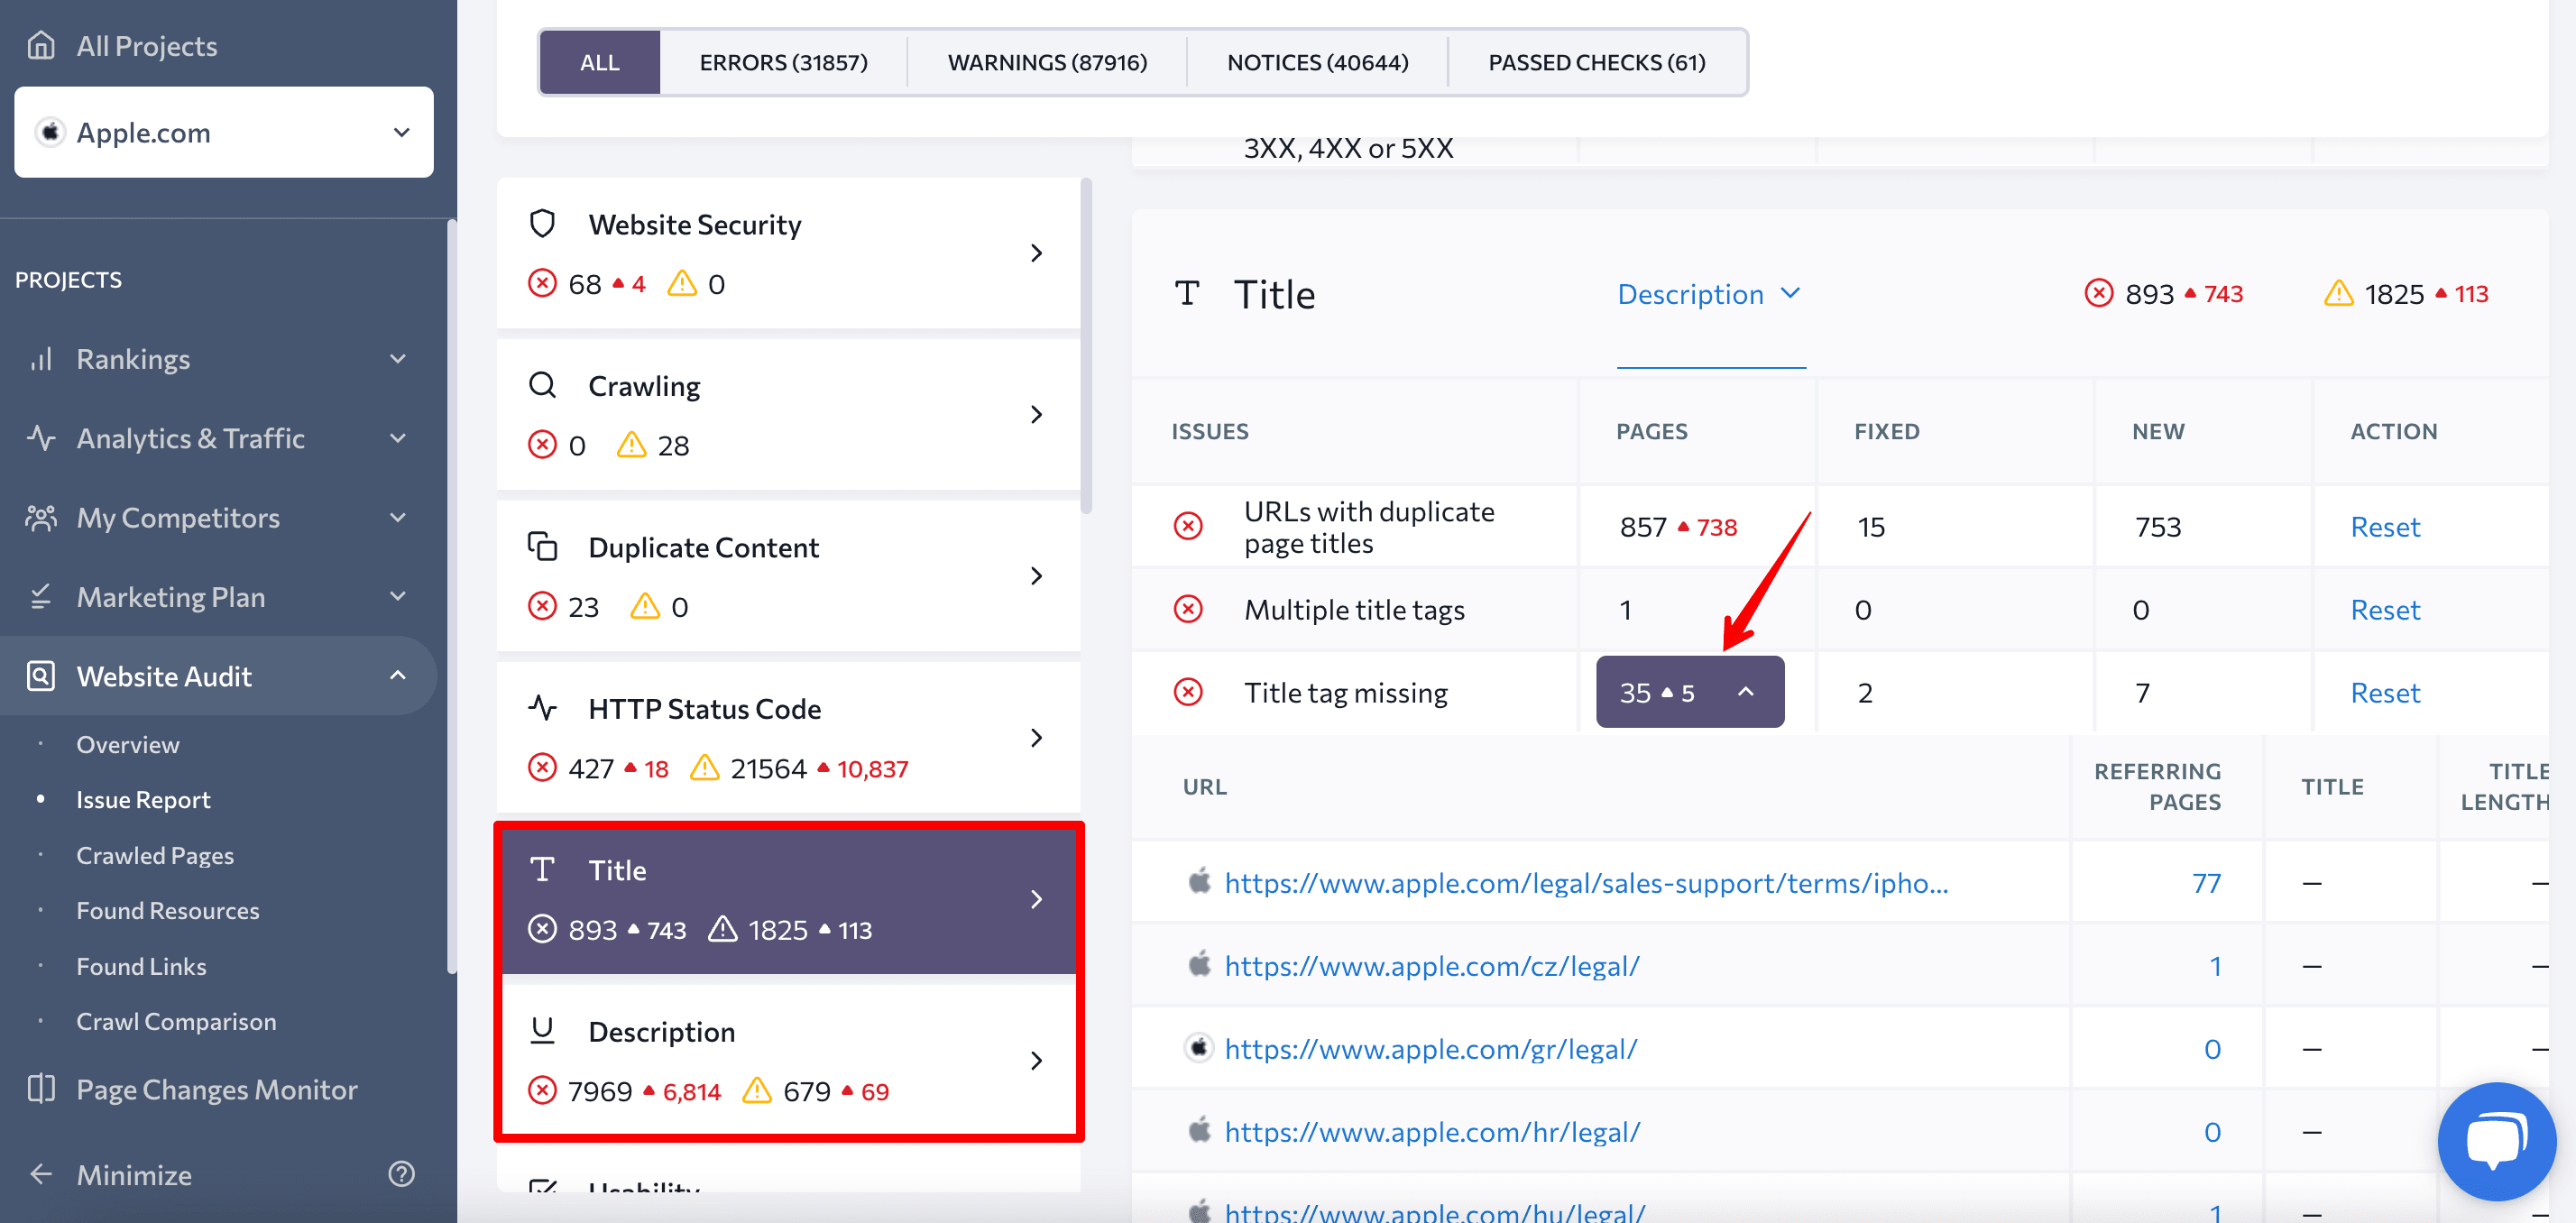Reset the URLs with duplicate page titles issue
The height and width of the screenshot is (1223, 2576).
tap(2385, 527)
